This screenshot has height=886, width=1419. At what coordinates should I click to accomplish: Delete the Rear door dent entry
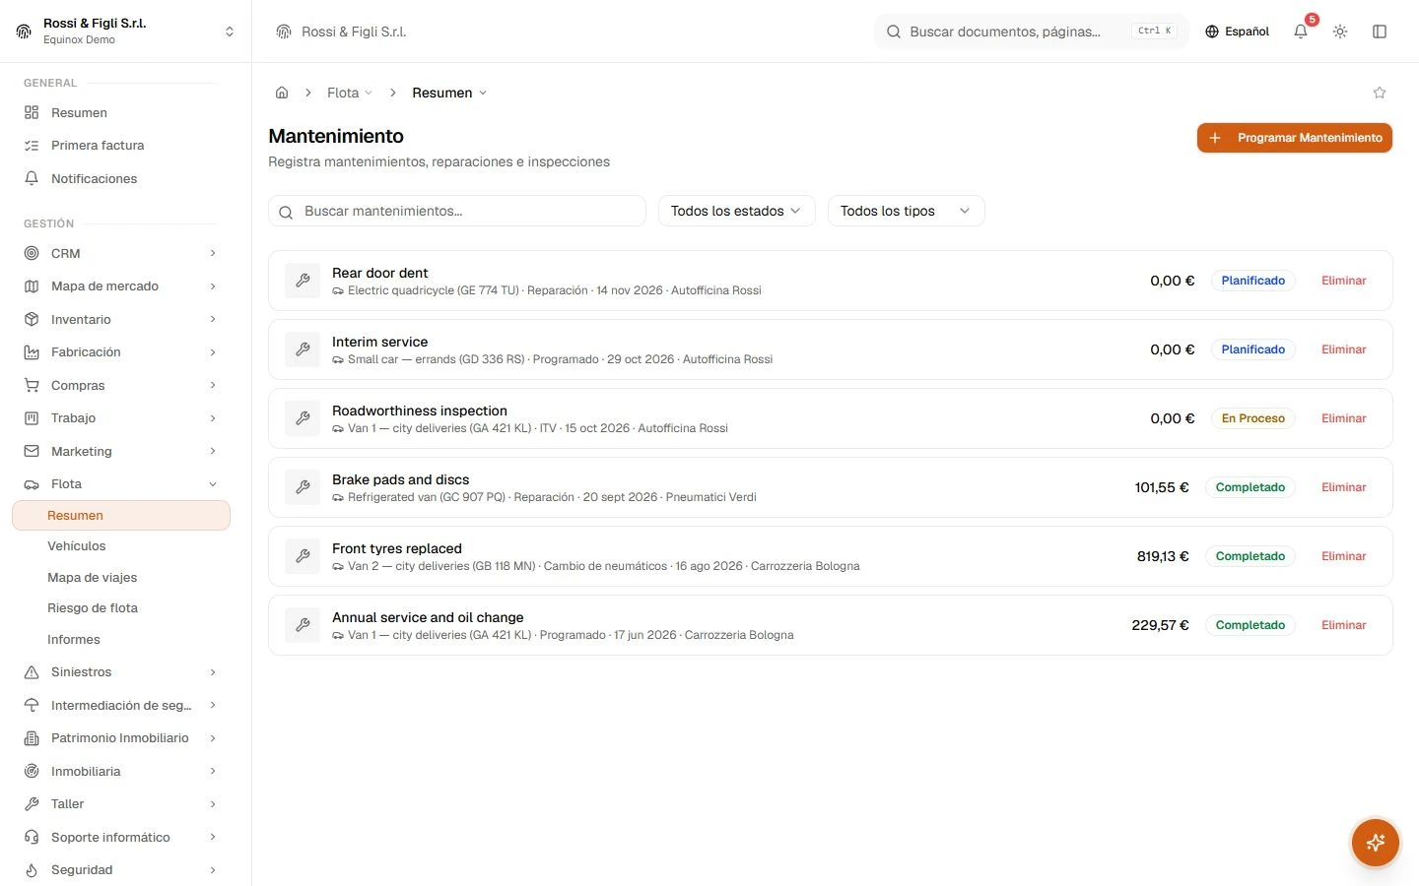1344,281
